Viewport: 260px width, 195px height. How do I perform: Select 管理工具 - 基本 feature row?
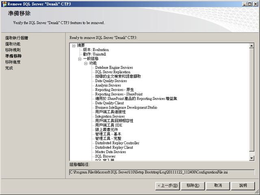[108, 134]
